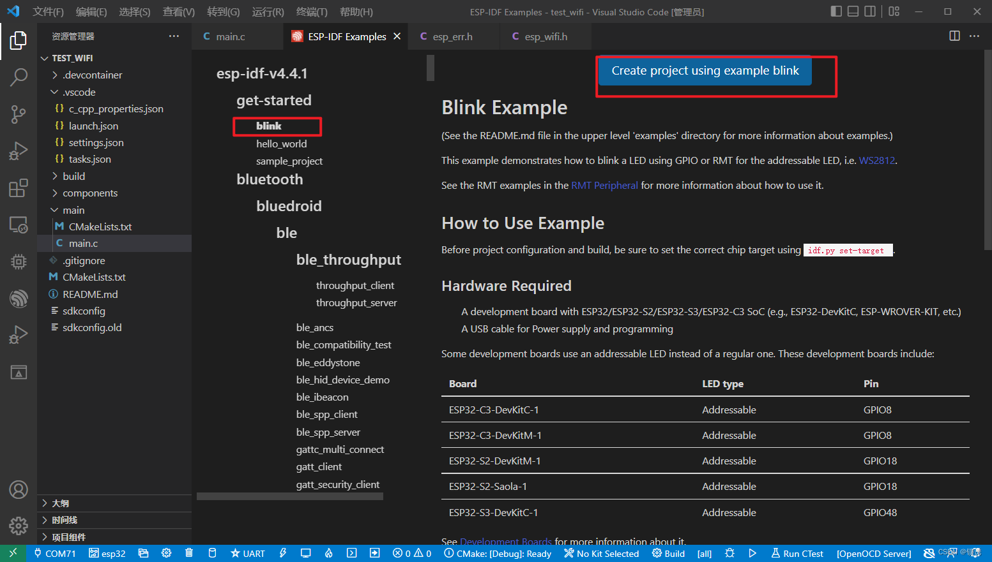Open the chip-shaped ESP-IDF sidebar icon
The width and height of the screenshot is (992, 562).
pos(19,262)
